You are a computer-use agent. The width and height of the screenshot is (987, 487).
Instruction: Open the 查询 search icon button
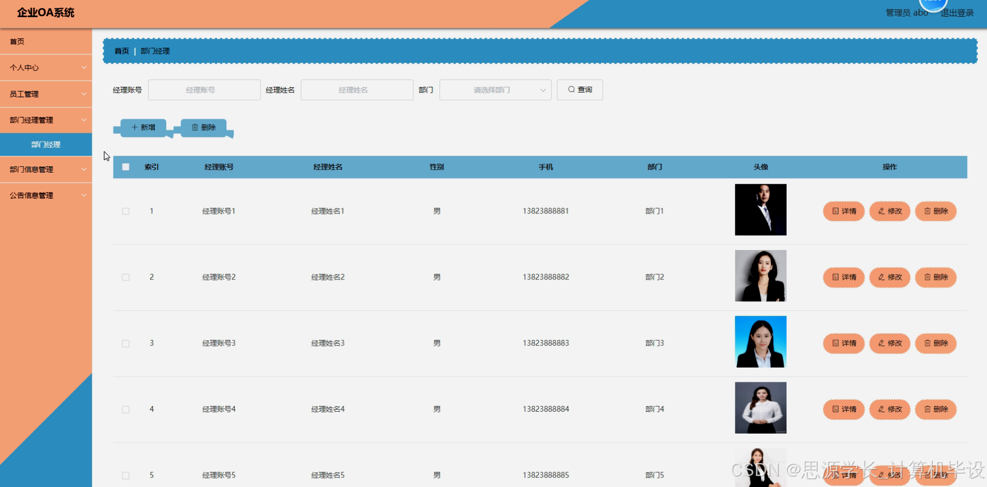click(580, 89)
